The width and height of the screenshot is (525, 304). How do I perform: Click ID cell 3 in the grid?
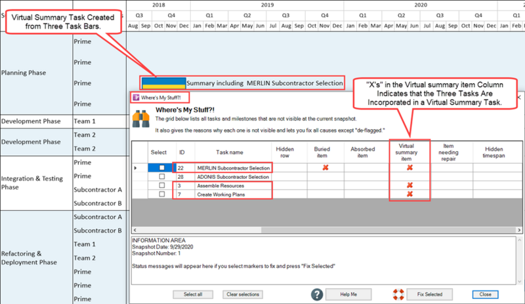(186, 185)
